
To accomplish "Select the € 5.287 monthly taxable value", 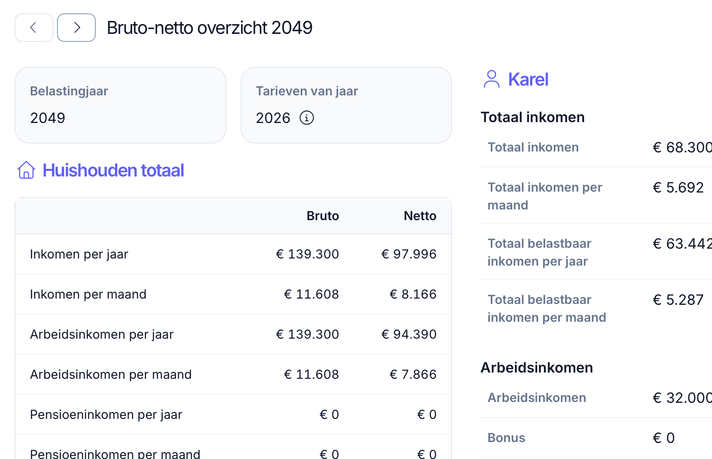I will click(678, 299).
